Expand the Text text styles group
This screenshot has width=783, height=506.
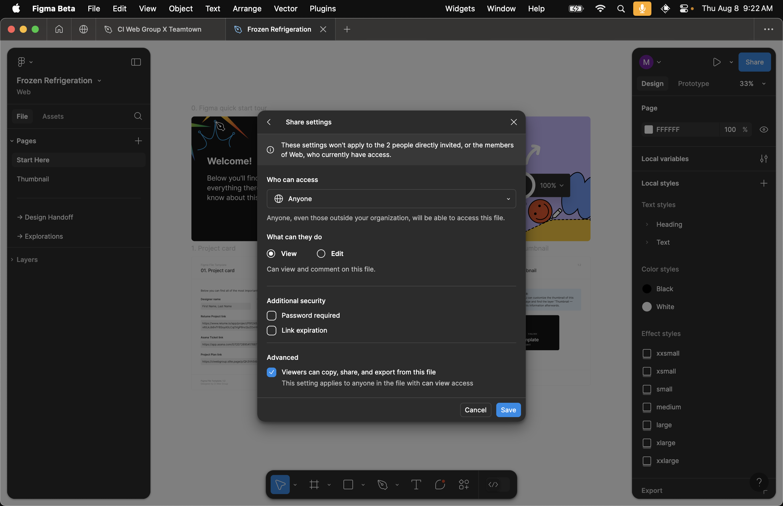pyautogui.click(x=647, y=242)
